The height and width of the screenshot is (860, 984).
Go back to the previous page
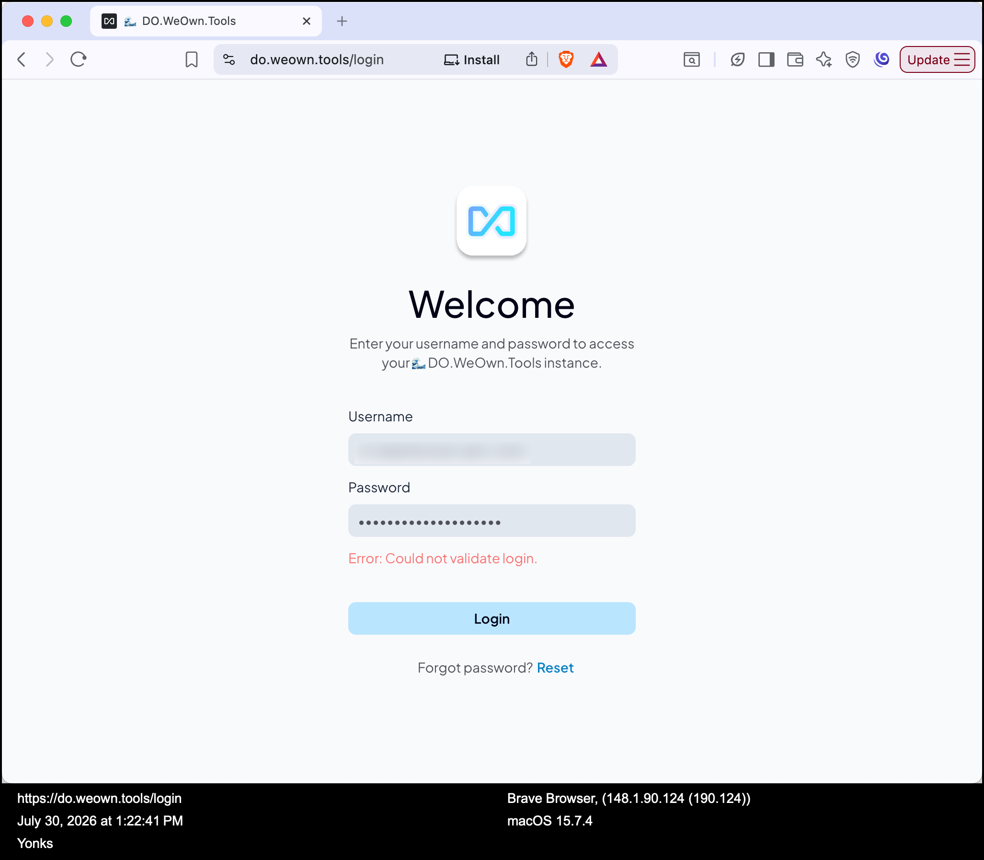click(22, 59)
